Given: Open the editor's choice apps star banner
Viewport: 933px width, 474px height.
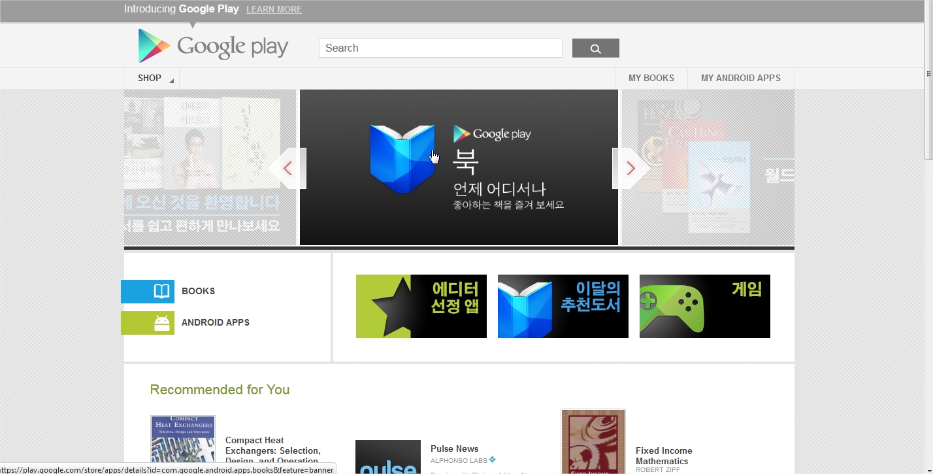Looking at the screenshot, I should (421, 307).
